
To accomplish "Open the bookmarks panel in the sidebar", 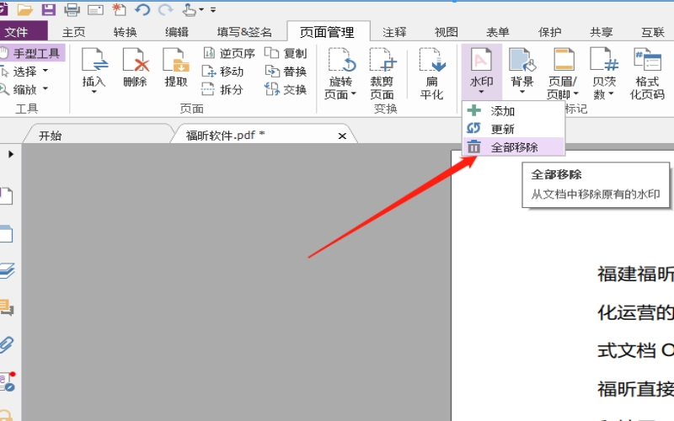I will 6,196.
